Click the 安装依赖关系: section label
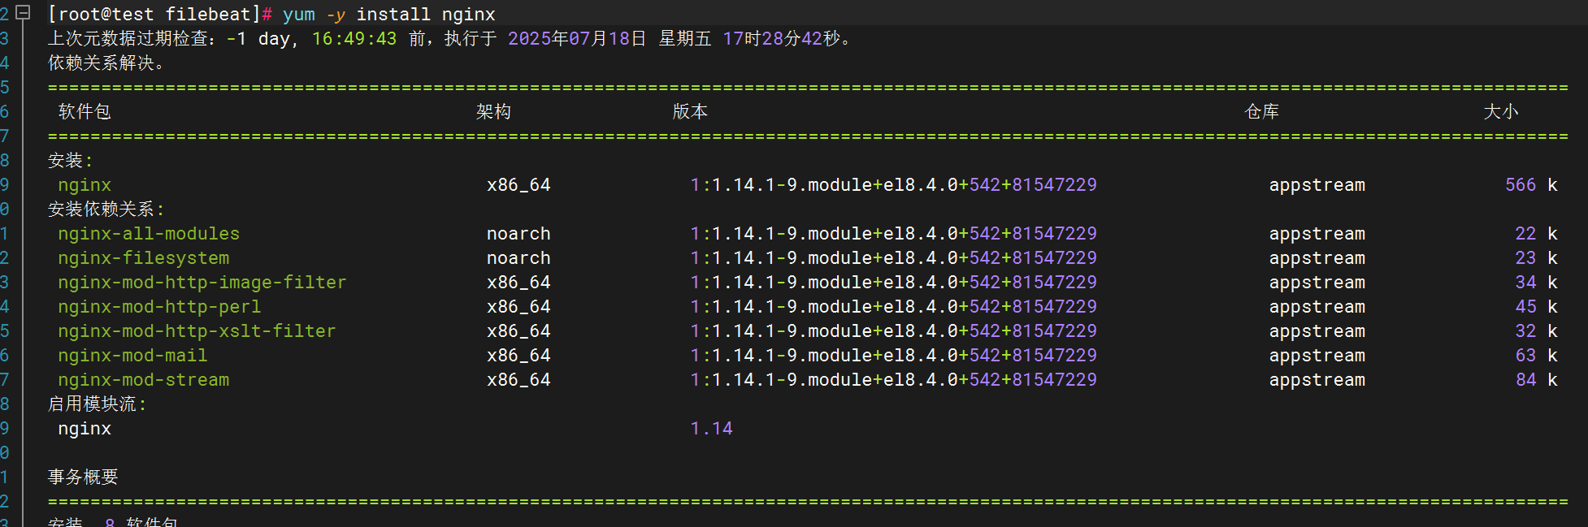The height and width of the screenshot is (527, 1588). coord(106,210)
